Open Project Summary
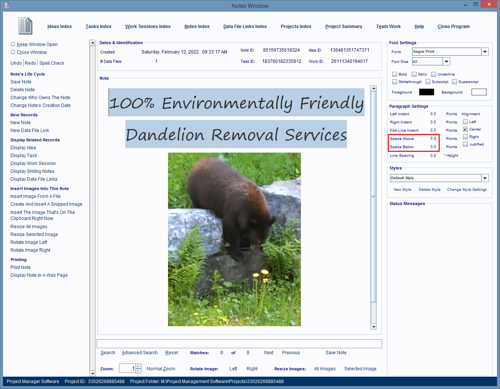The height and width of the screenshot is (389, 500). click(x=344, y=27)
